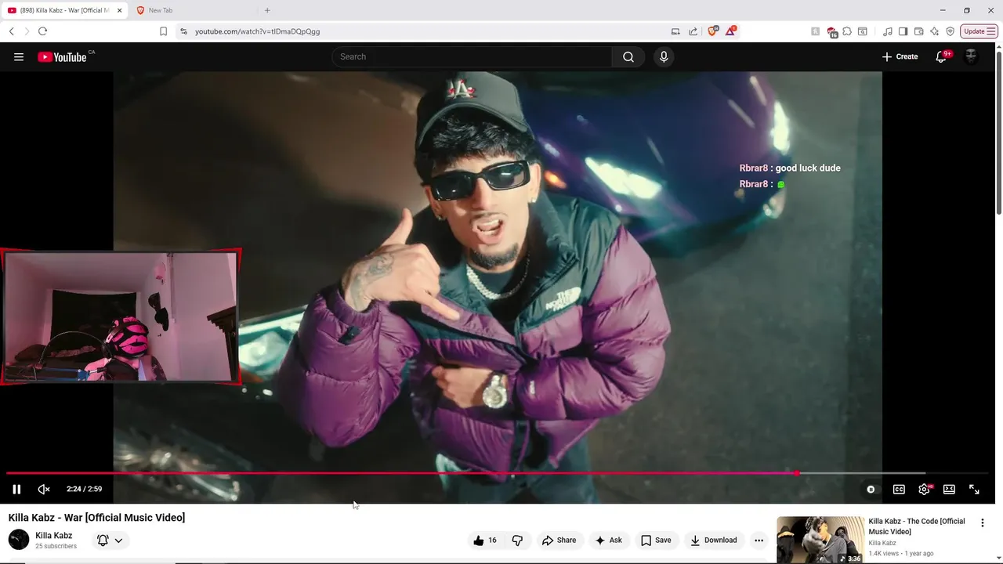
Task: Open The Code music video thumbnail
Action: (820, 540)
